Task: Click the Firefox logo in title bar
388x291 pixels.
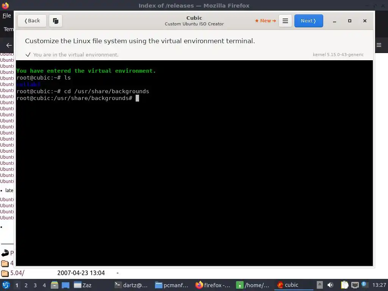Action: click(5, 5)
